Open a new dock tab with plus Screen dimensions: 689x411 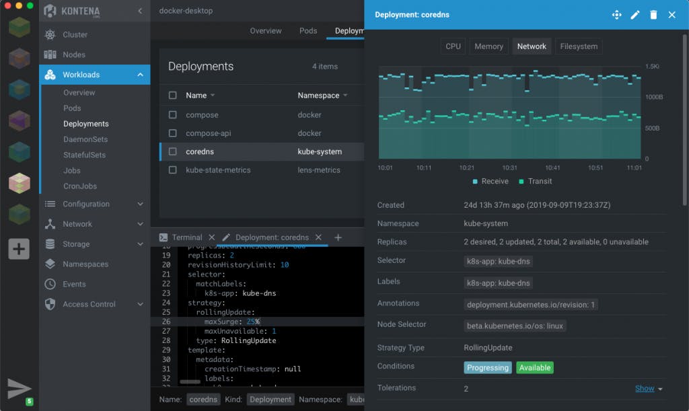click(x=338, y=237)
